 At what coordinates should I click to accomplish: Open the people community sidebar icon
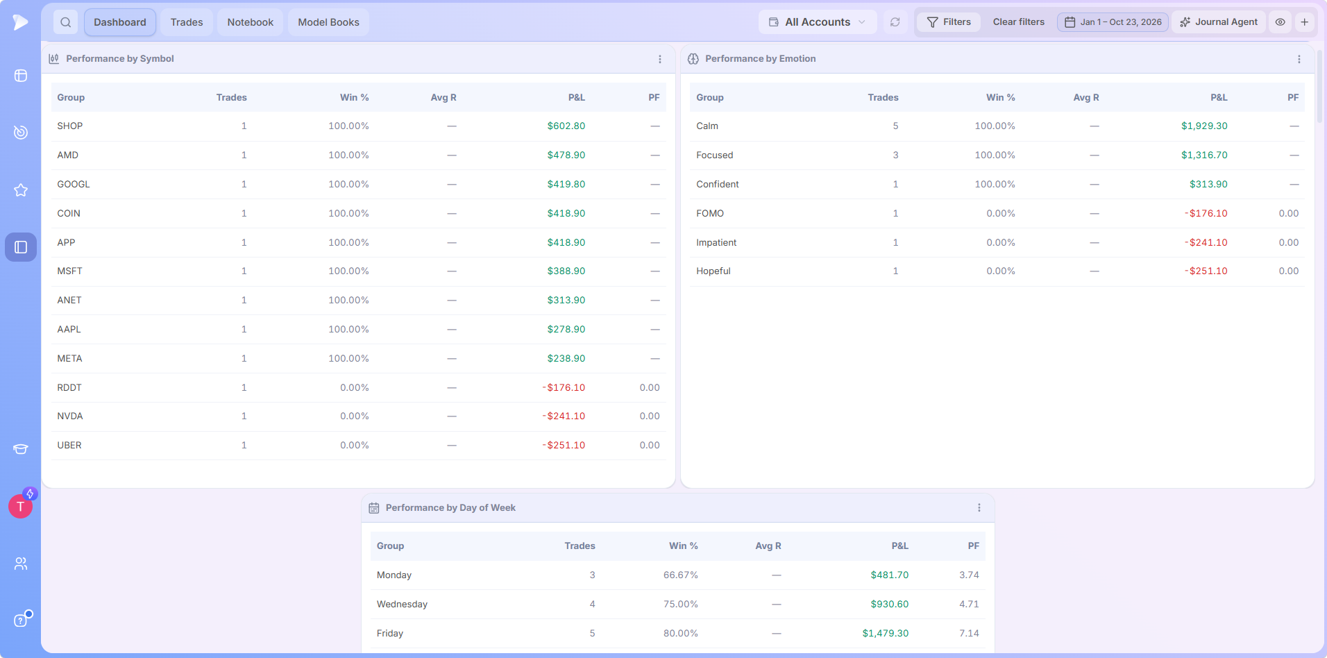(21, 564)
